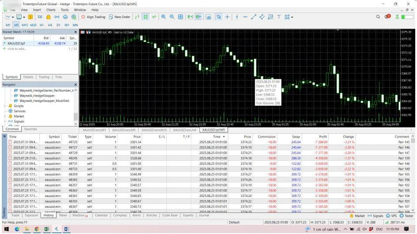Image resolution: width=417 pixels, height=234 pixels.
Task: Open the Journal tab in Toolbox
Action: point(204,215)
